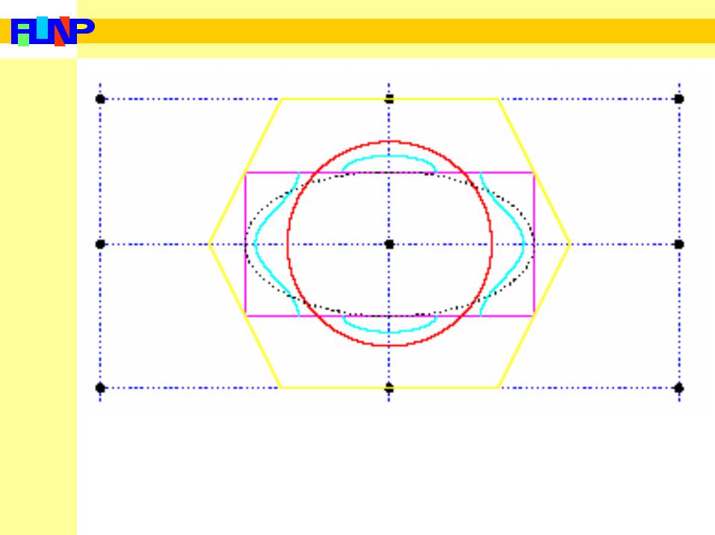
Task: Select the top-right corner lattice point
Action: [679, 99]
